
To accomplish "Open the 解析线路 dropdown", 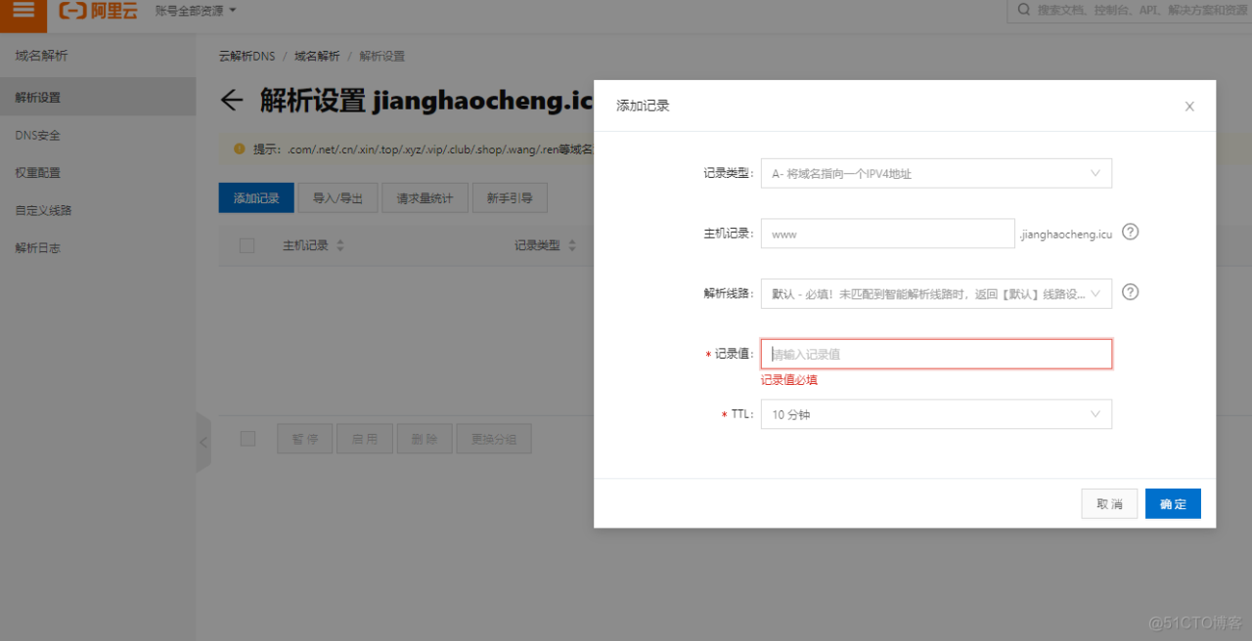I will pyautogui.click(x=936, y=293).
